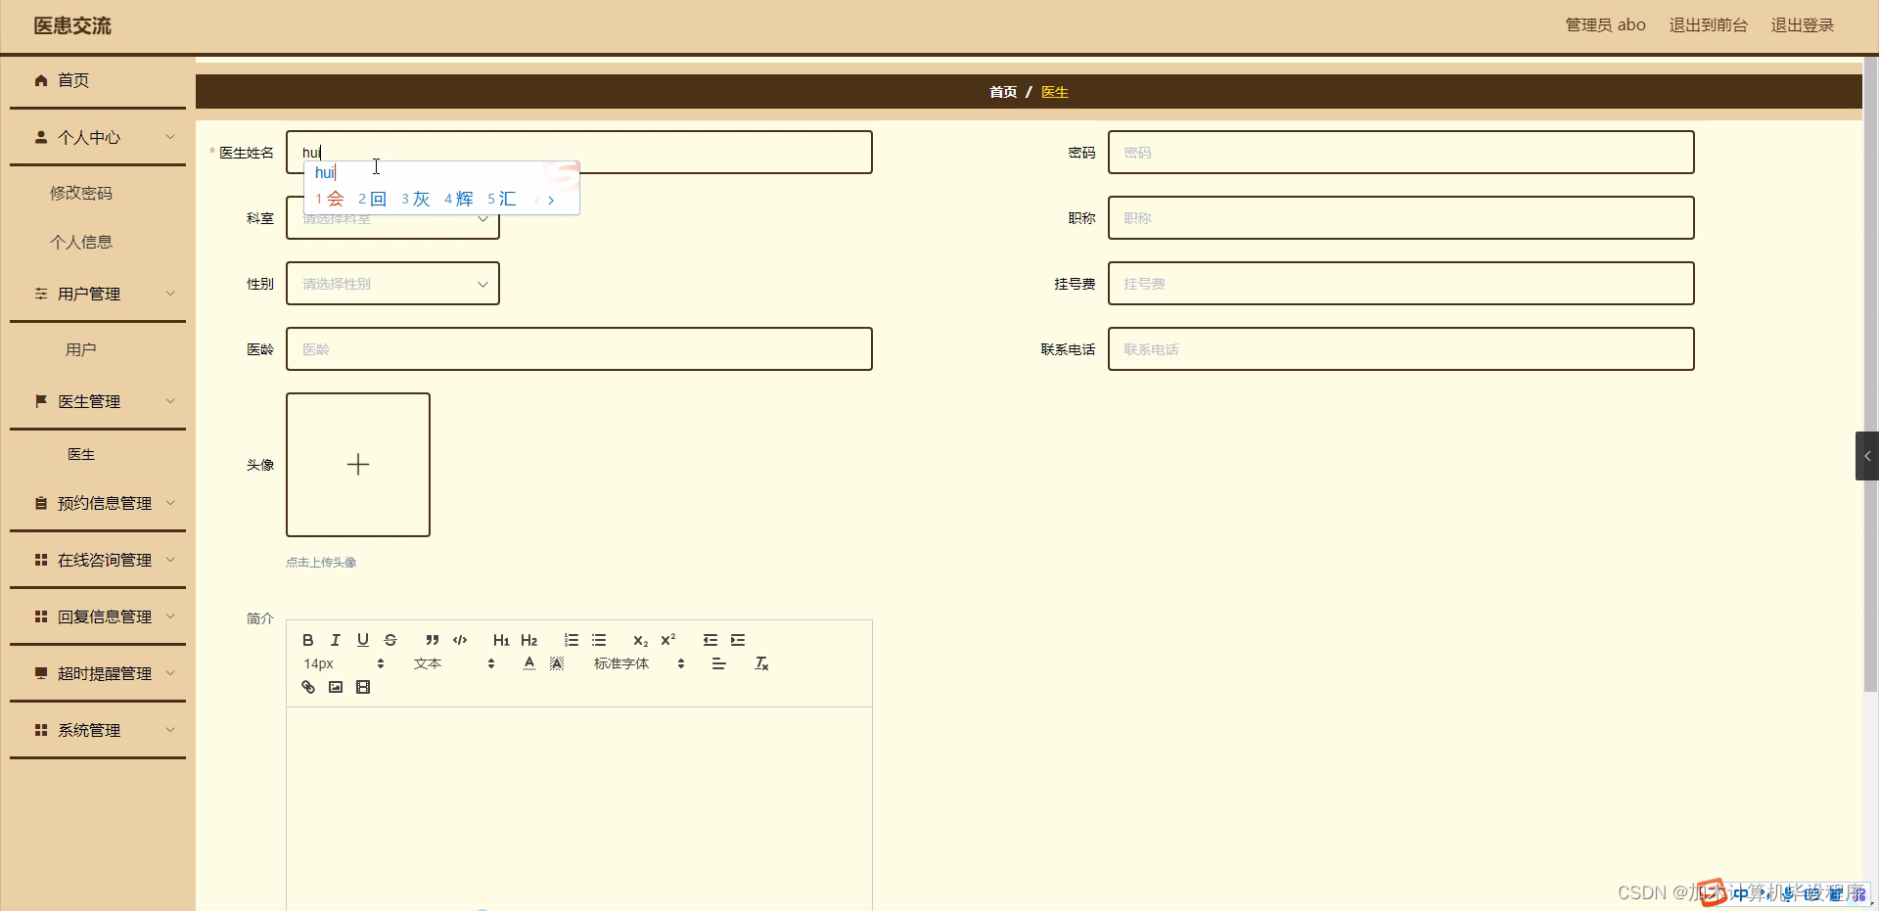Create a bulleted list
The width and height of the screenshot is (1879, 911).
[599, 640]
